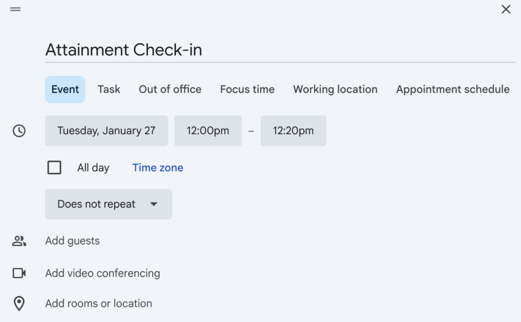Select the Out of office tab
This screenshot has height=322, width=521.
(169, 89)
